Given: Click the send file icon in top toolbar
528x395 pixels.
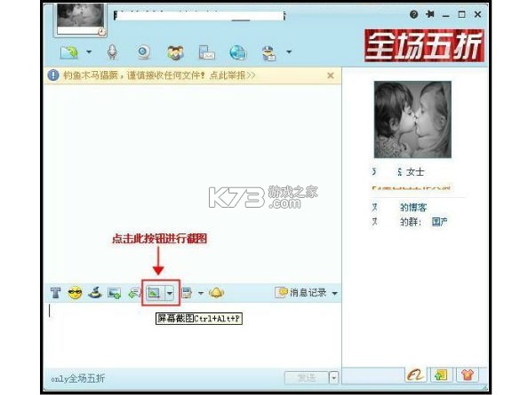Looking at the screenshot, I should pos(69,52).
